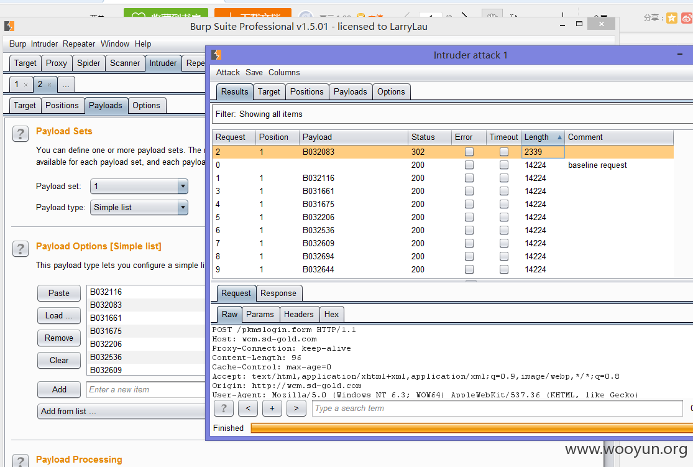The height and width of the screenshot is (467, 693).
Task: Select payload B032083 in simple list
Action: coord(146,305)
